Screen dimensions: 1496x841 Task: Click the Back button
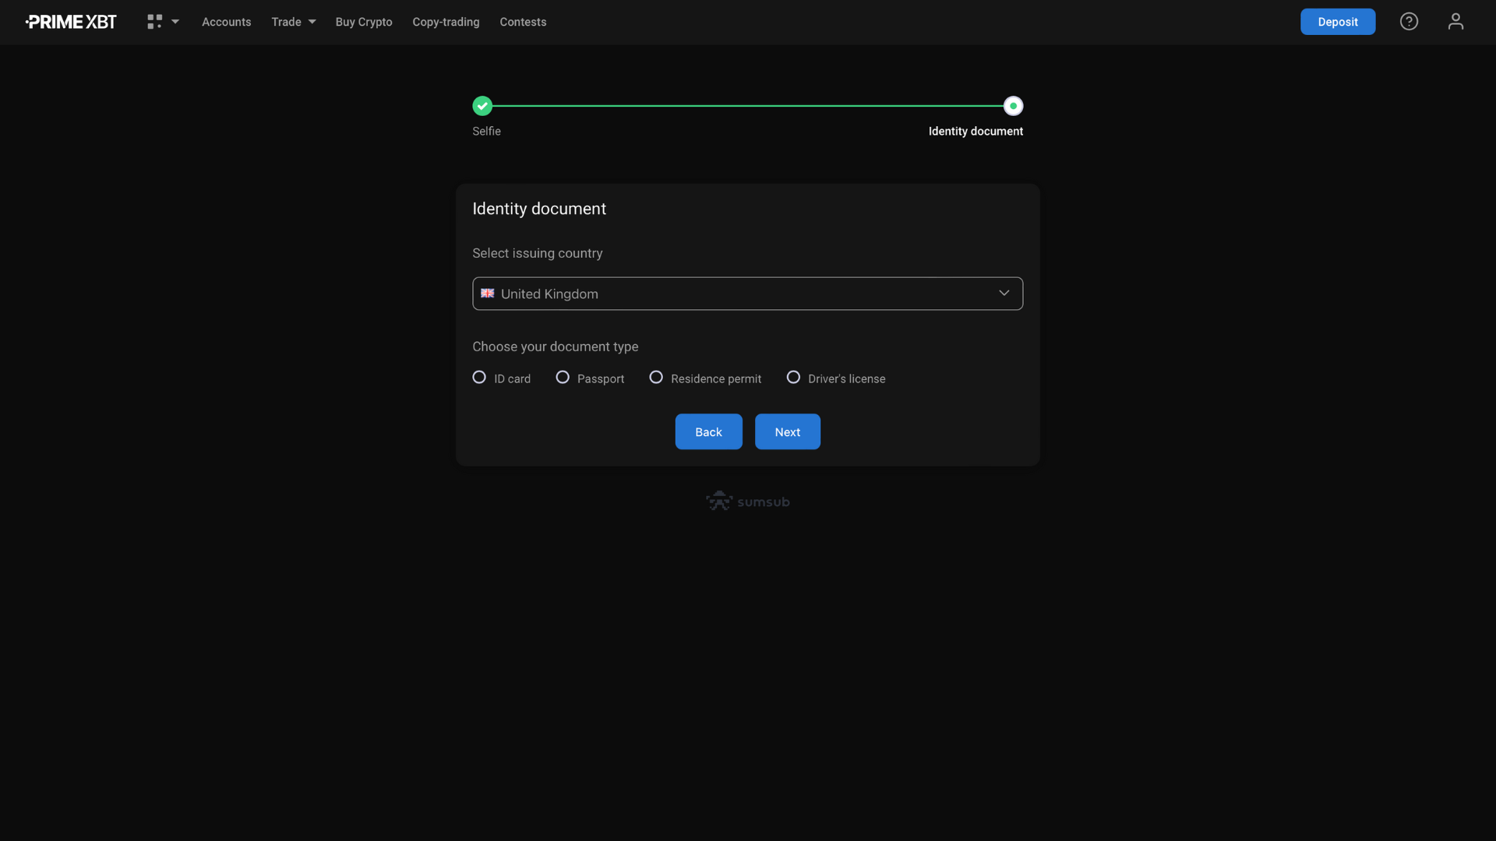pyautogui.click(x=709, y=431)
